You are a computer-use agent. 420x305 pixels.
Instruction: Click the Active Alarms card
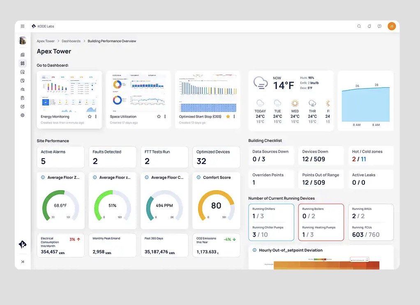pyautogui.click(x=60, y=157)
